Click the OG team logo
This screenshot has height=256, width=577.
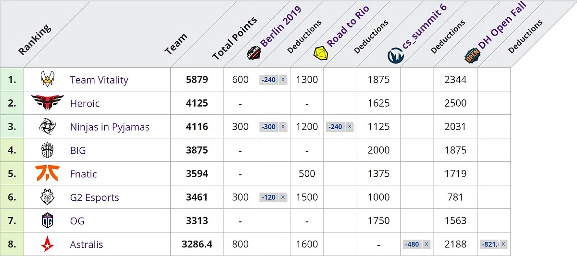pyautogui.click(x=47, y=221)
